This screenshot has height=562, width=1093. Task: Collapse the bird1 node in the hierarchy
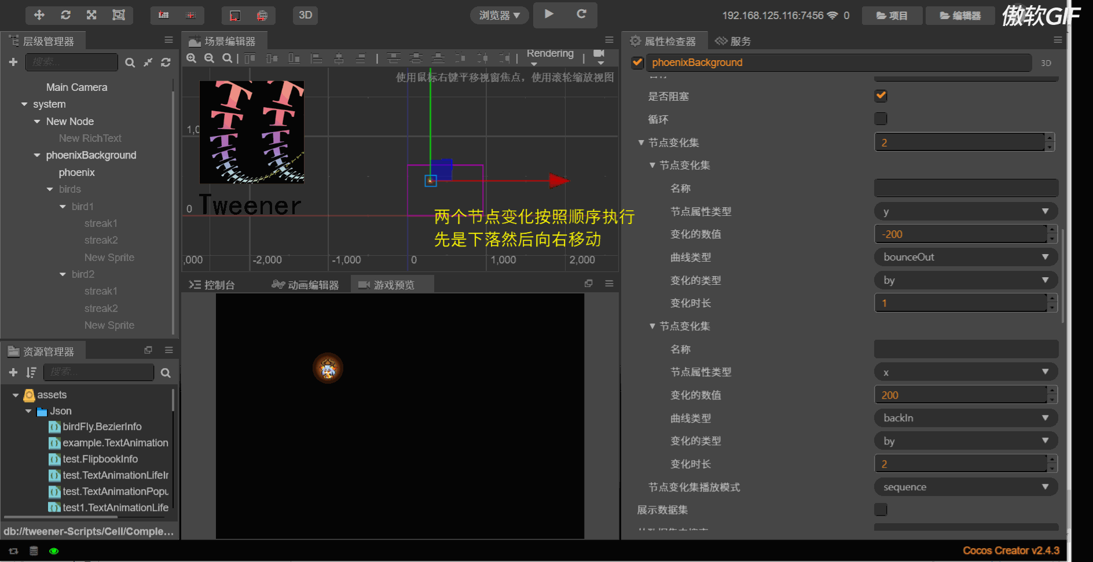point(63,206)
